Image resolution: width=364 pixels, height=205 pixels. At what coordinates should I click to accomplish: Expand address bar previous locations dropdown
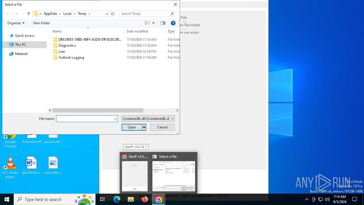coord(107,14)
